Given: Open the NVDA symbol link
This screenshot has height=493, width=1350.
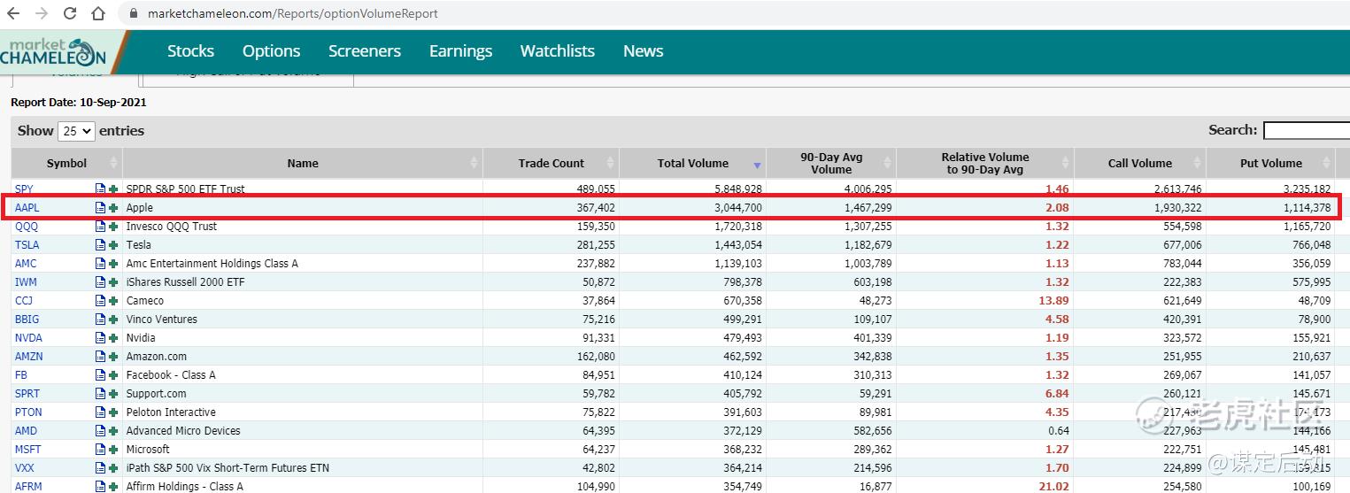Looking at the screenshot, I should click(x=28, y=338).
